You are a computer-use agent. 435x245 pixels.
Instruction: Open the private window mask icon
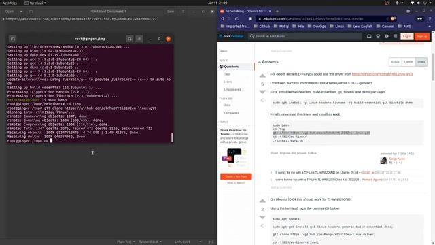tap(419, 19)
